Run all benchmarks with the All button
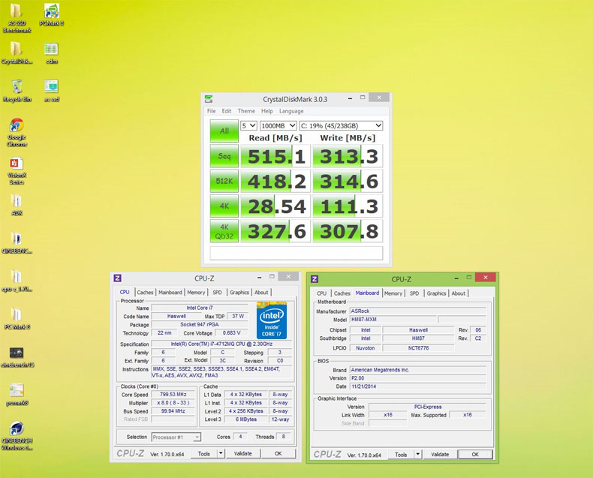 [x=224, y=131]
